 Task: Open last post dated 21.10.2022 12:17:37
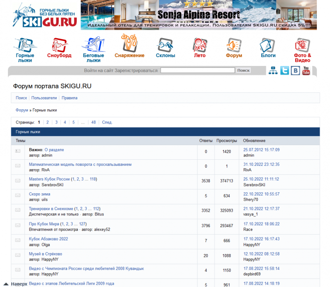261,209
